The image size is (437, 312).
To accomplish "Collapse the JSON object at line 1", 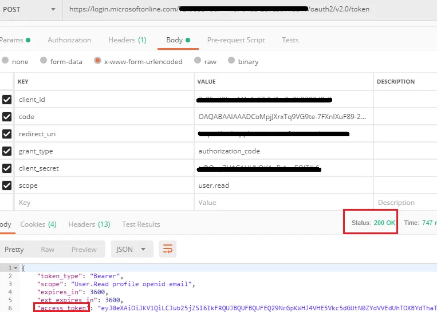I will tap(15, 268).
